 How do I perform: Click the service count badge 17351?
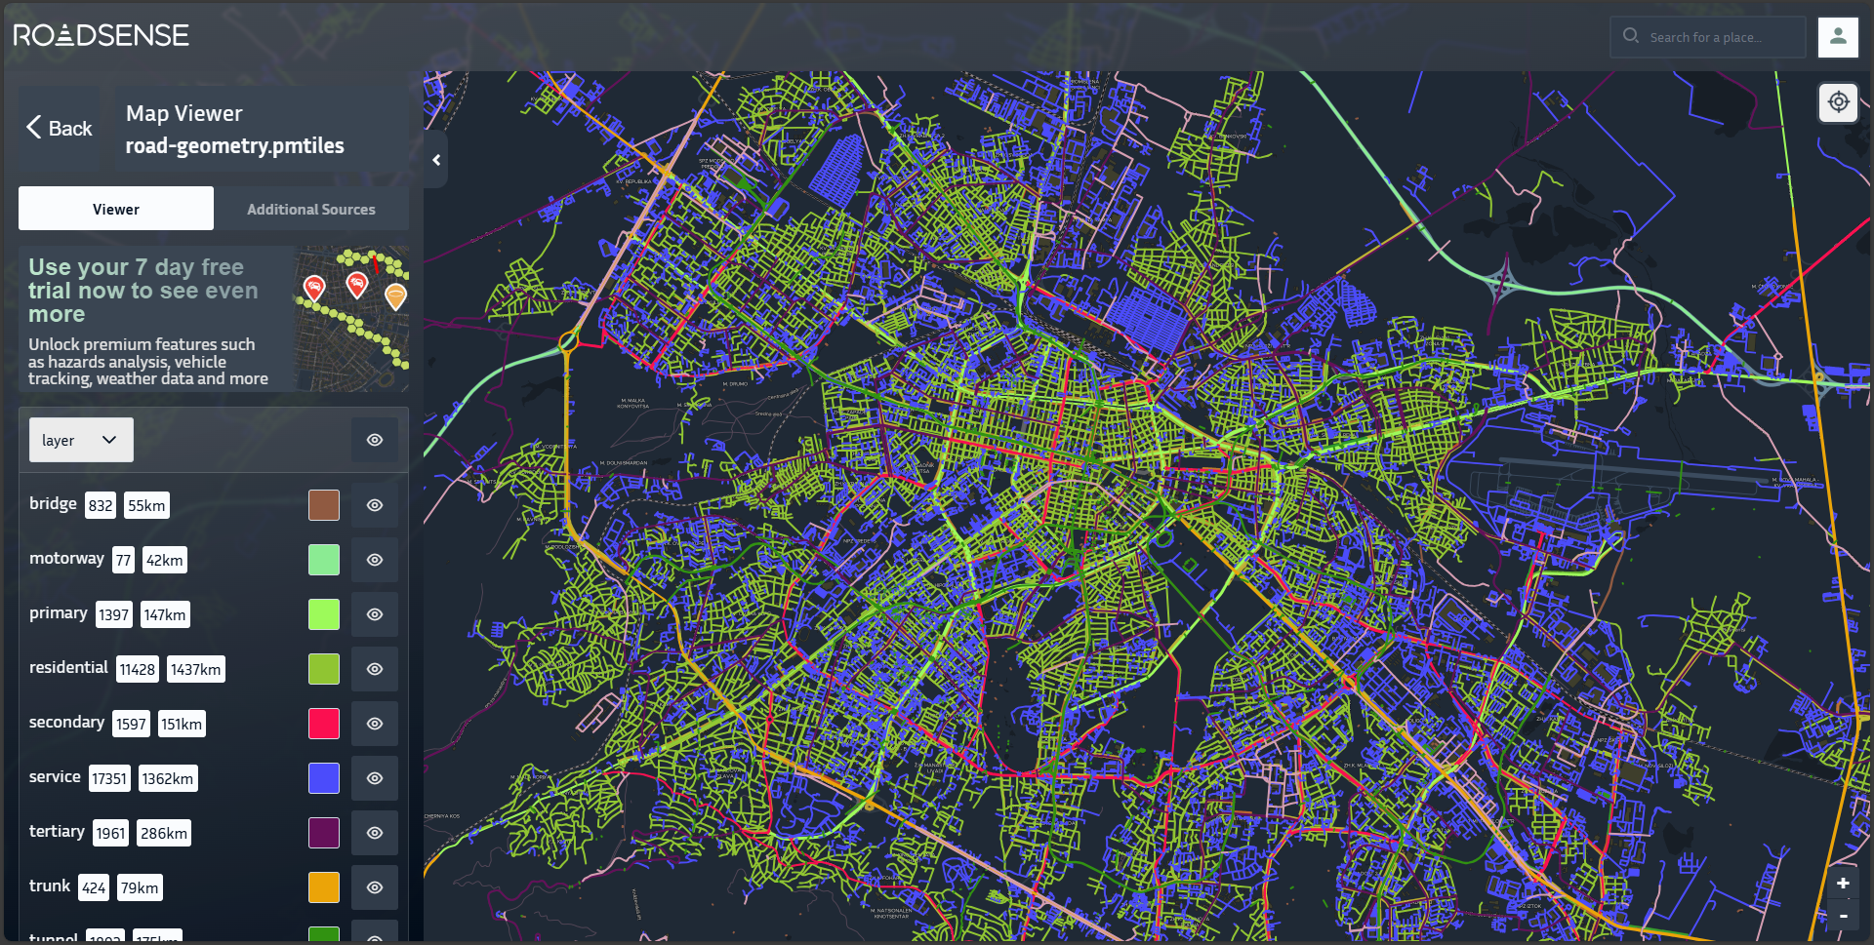point(109,778)
